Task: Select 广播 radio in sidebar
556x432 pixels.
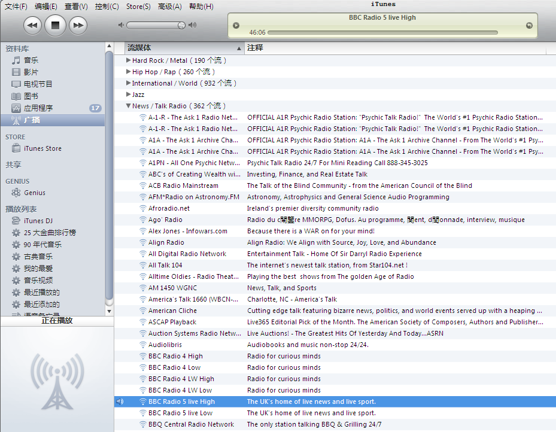Action: [53, 120]
